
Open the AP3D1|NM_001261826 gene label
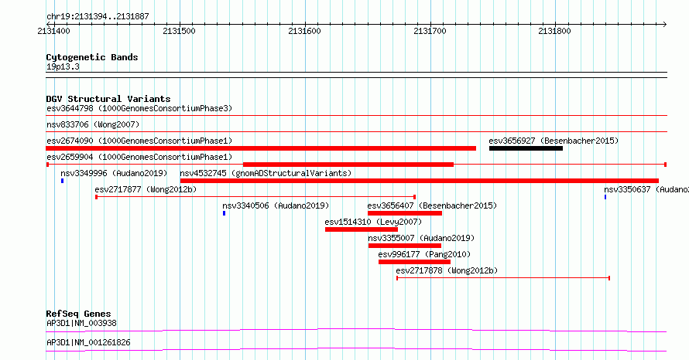89,342
